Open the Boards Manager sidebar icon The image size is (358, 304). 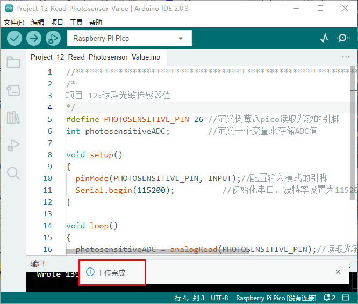point(13,90)
